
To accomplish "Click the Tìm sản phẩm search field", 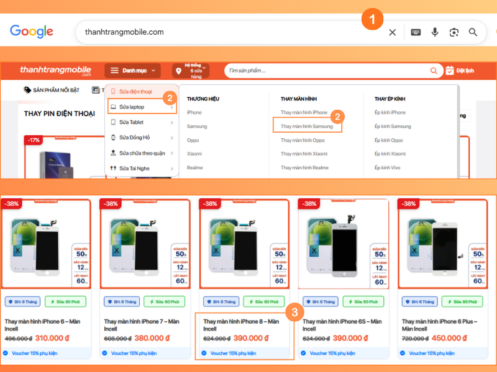I will tap(328, 71).
